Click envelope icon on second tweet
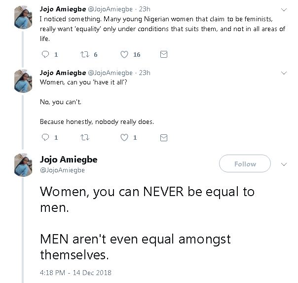Screen dimensions: 298x283 point(164,137)
